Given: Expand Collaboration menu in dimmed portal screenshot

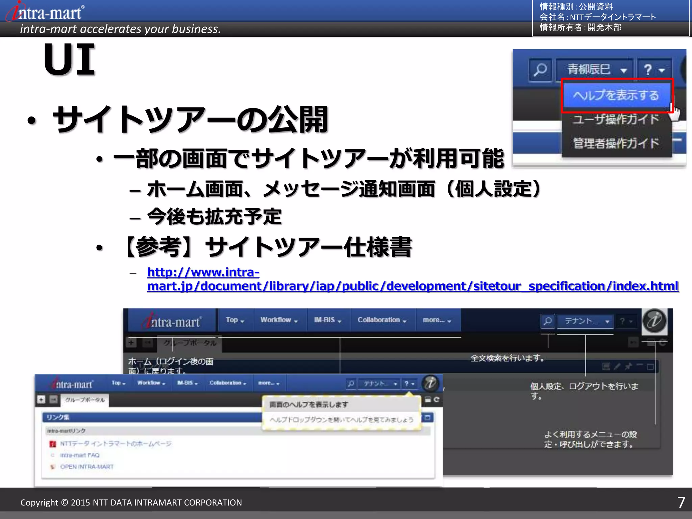Looking at the screenshot, I should pos(382,320).
